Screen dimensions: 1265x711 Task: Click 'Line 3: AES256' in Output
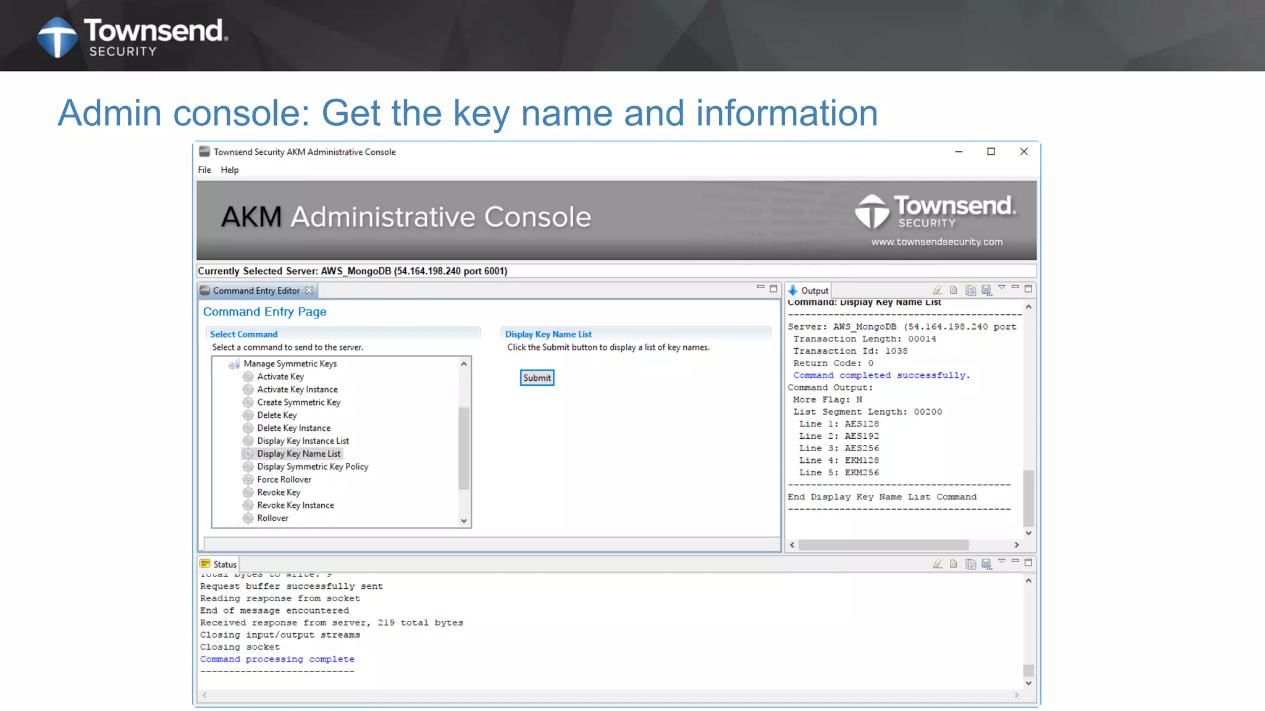[x=839, y=448]
